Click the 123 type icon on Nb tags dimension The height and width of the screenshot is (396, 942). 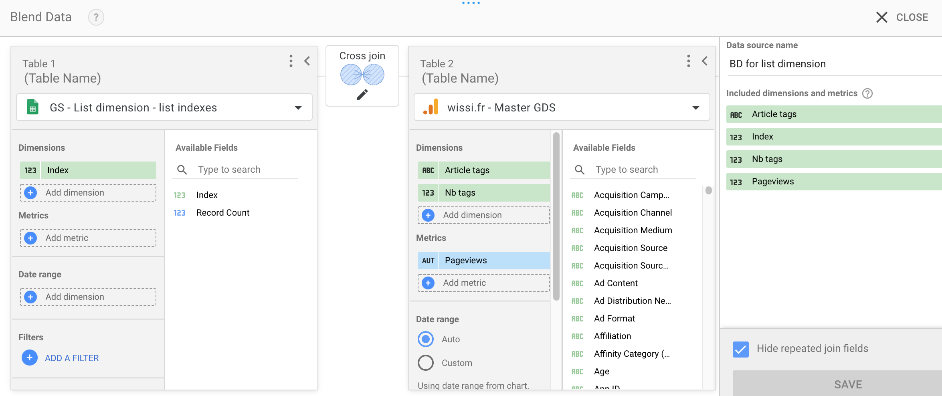[x=428, y=193]
